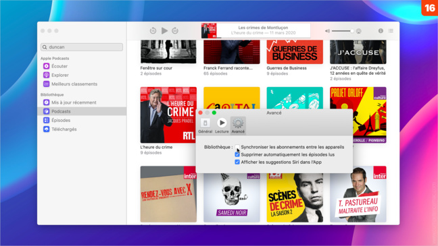The width and height of the screenshot is (438, 246).
Task: Click the Épisodes sidebar icon
Action: 47,120
